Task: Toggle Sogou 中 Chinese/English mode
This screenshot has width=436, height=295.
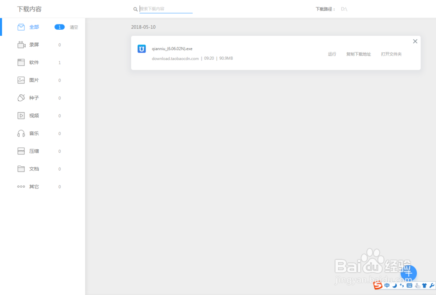Action: tap(387, 285)
